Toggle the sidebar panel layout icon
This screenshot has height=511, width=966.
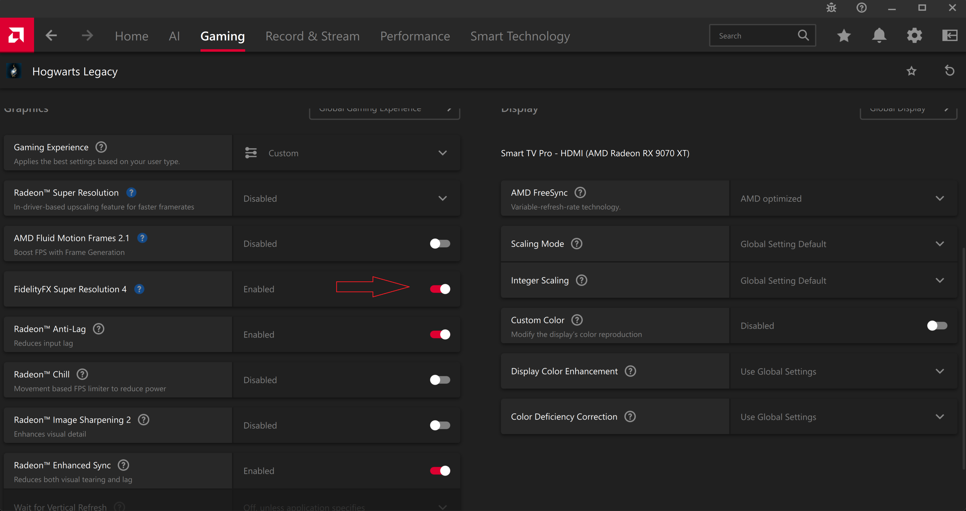(x=950, y=36)
